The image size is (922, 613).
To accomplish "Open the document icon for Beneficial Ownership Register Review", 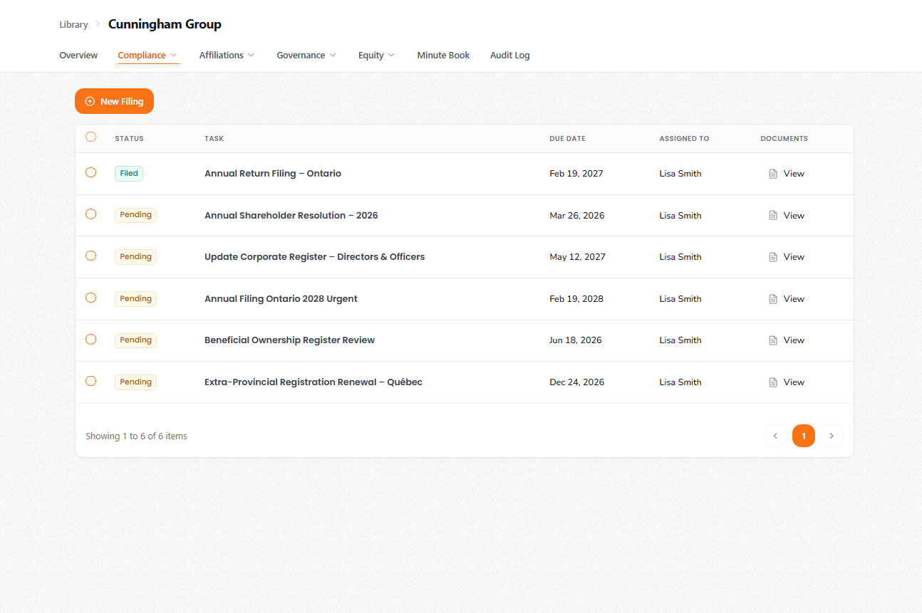I will pos(773,340).
